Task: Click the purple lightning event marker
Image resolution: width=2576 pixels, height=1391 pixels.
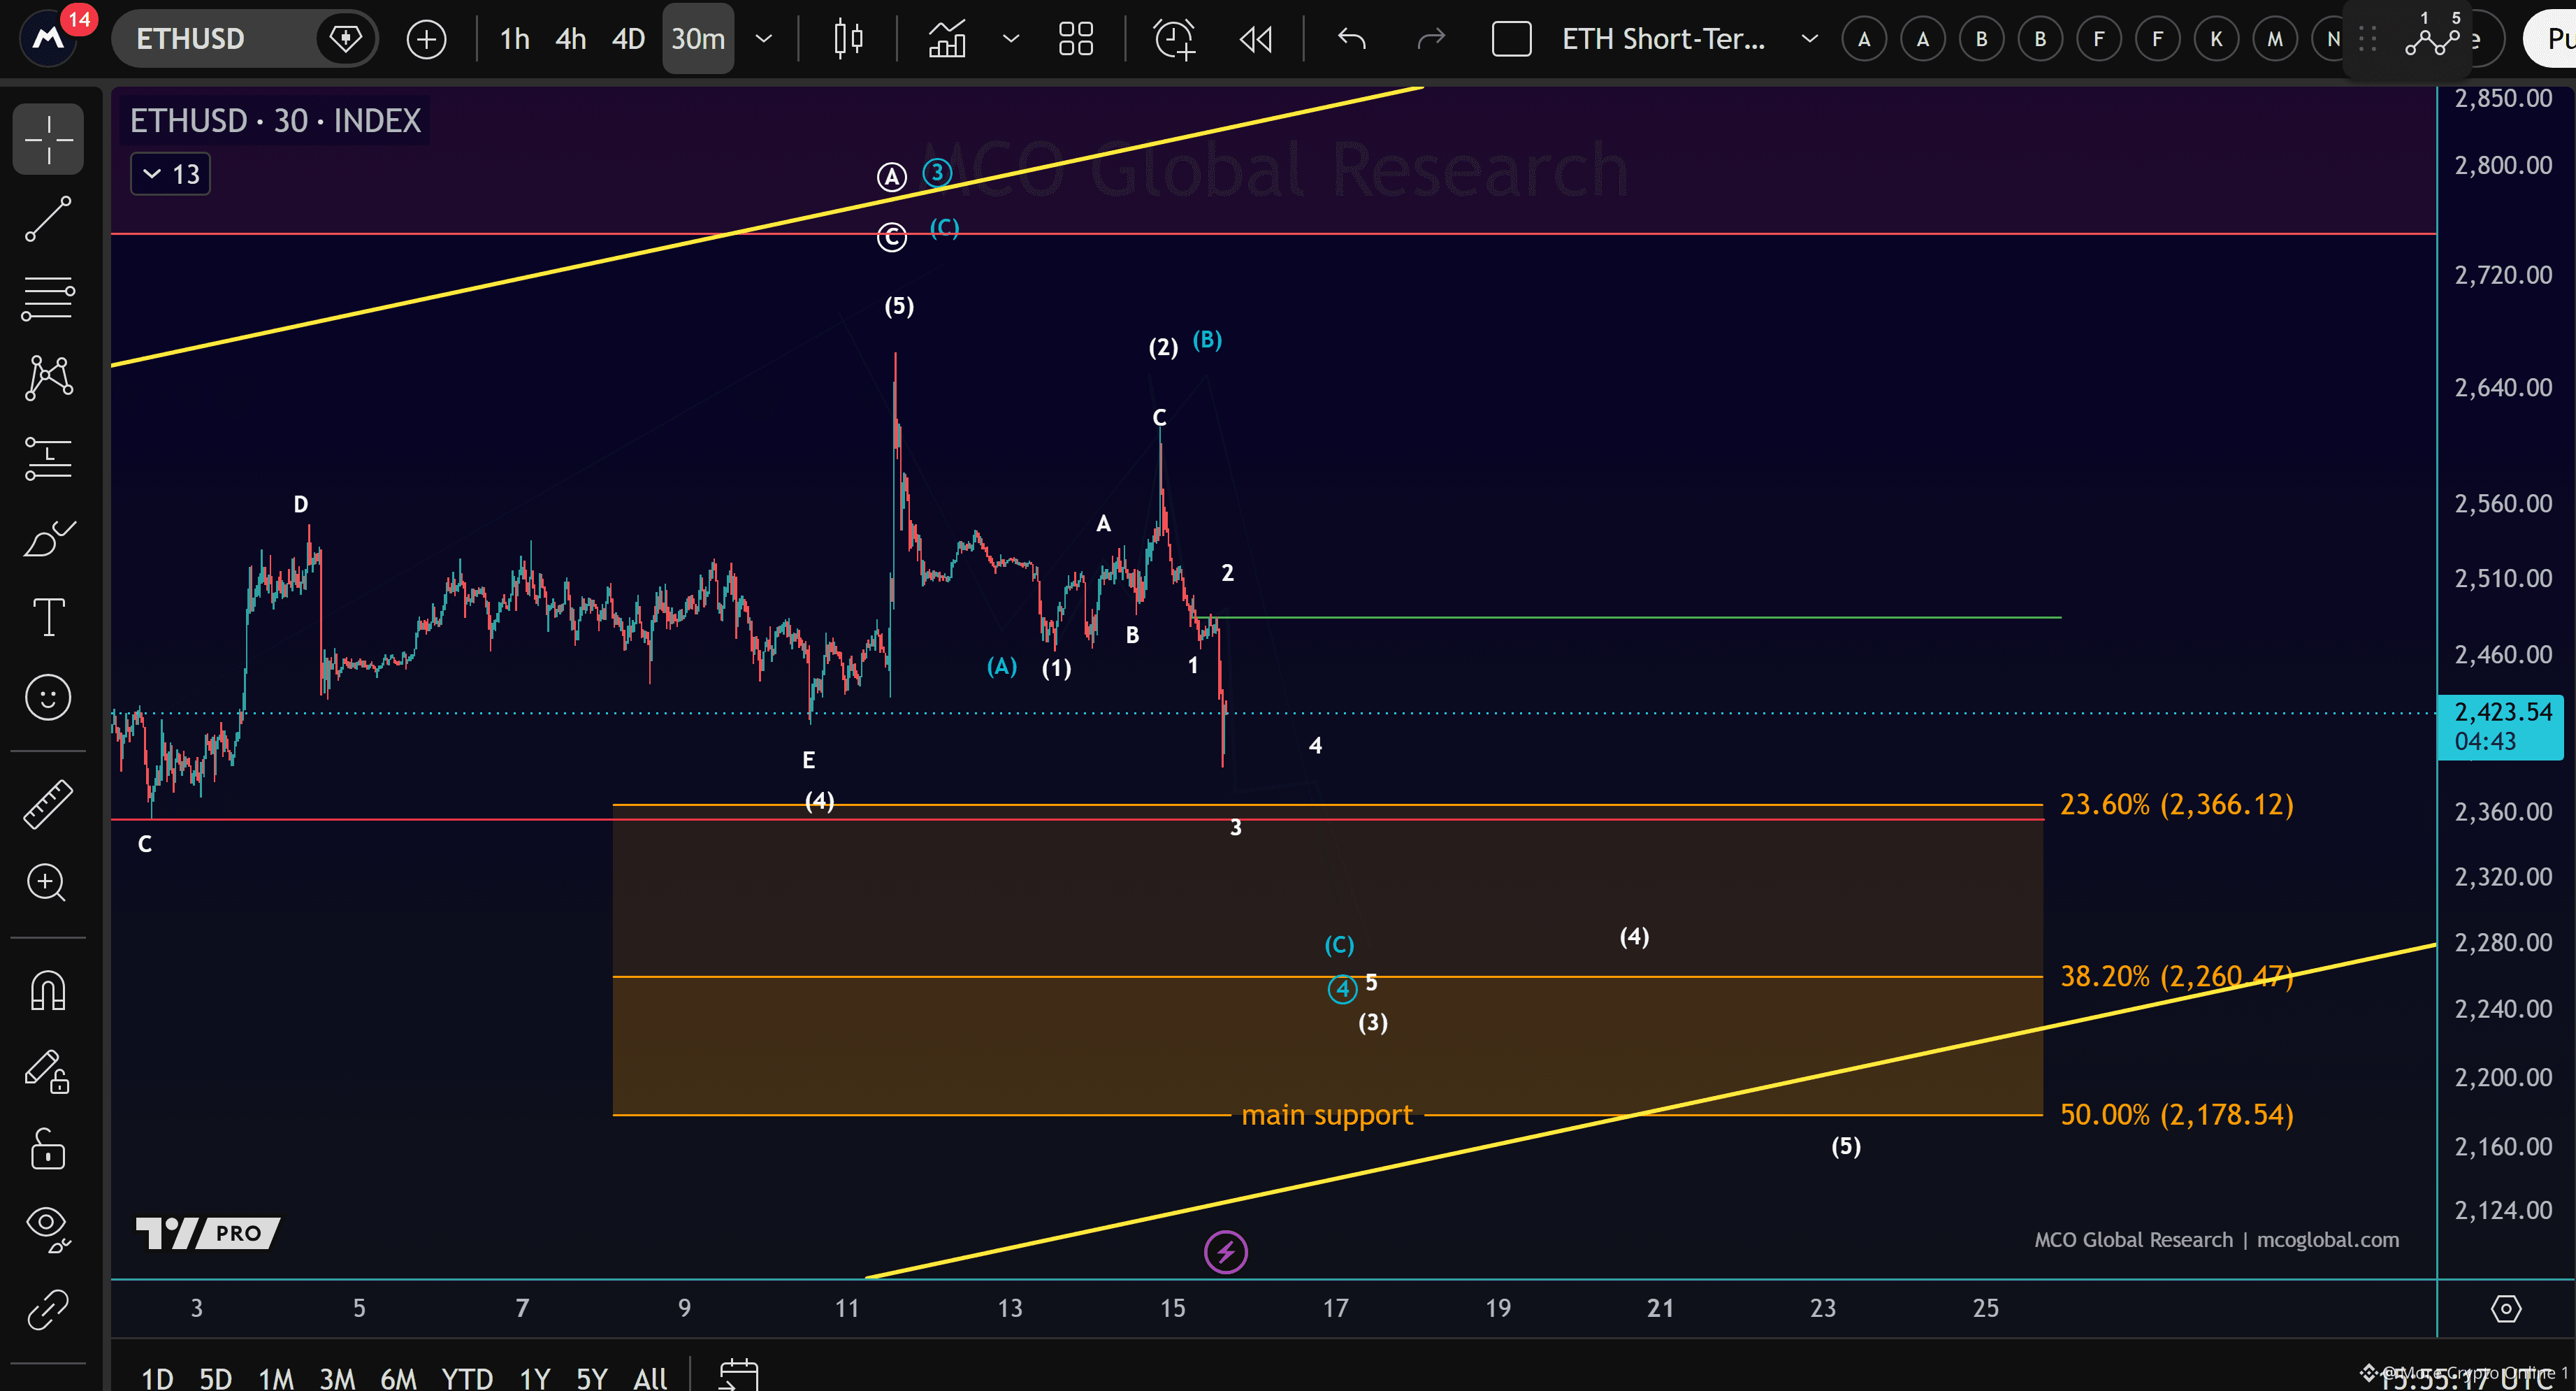Action: point(1226,1251)
